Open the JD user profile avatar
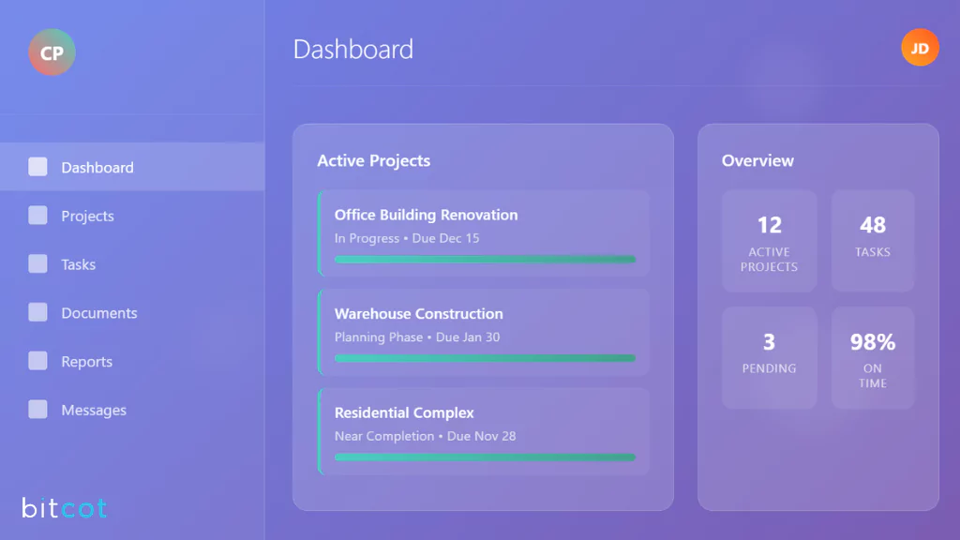Viewport: 960px width, 540px height. coord(920,47)
